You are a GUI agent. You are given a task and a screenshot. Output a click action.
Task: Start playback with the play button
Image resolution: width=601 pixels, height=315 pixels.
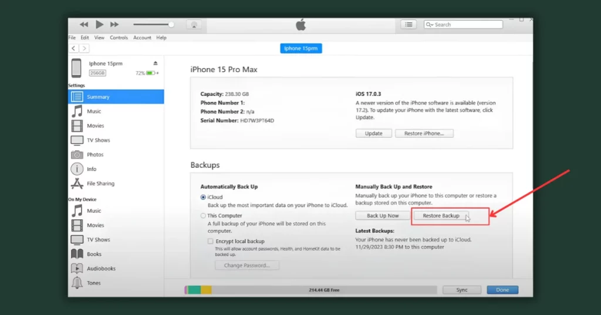coord(99,25)
